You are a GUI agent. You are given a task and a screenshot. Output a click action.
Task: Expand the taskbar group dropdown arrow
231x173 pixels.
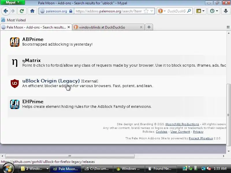pyautogui.click(x=47, y=169)
